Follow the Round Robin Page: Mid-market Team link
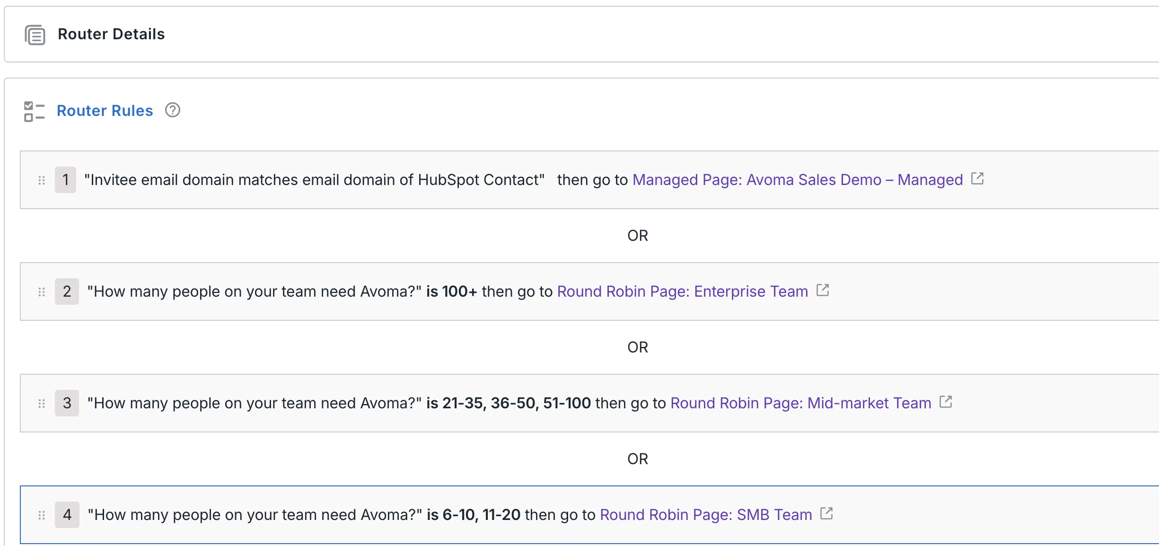Screen dimensions: 1159x546 click(x=801, y=403)
